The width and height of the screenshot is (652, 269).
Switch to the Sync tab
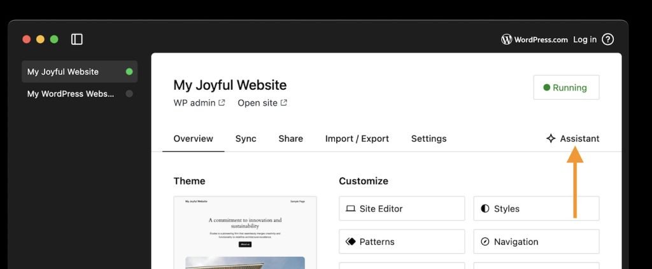(x=246, y=139)
